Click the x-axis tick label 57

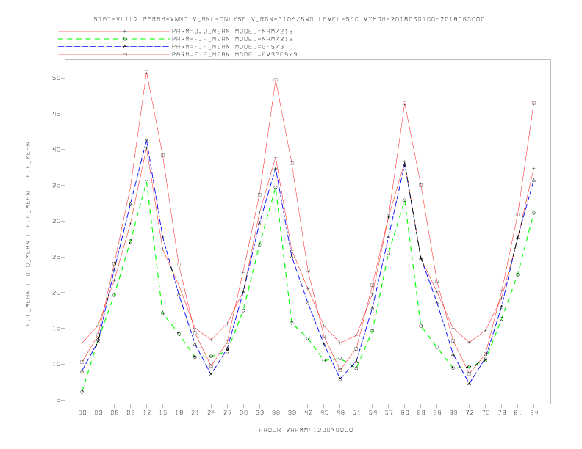389,412
